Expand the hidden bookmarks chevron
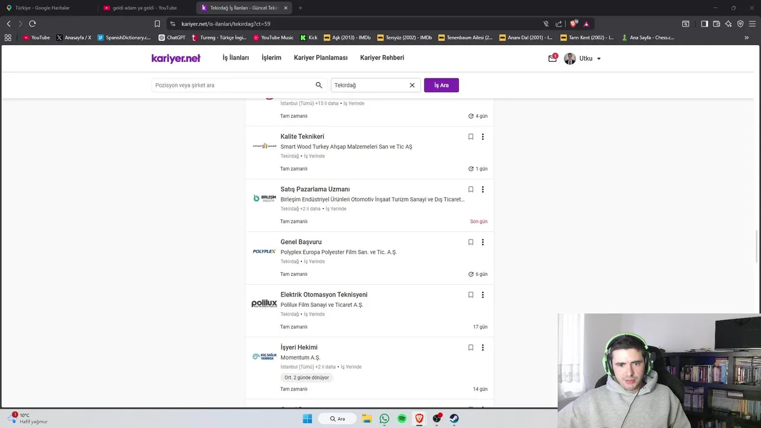 [747, 37]
